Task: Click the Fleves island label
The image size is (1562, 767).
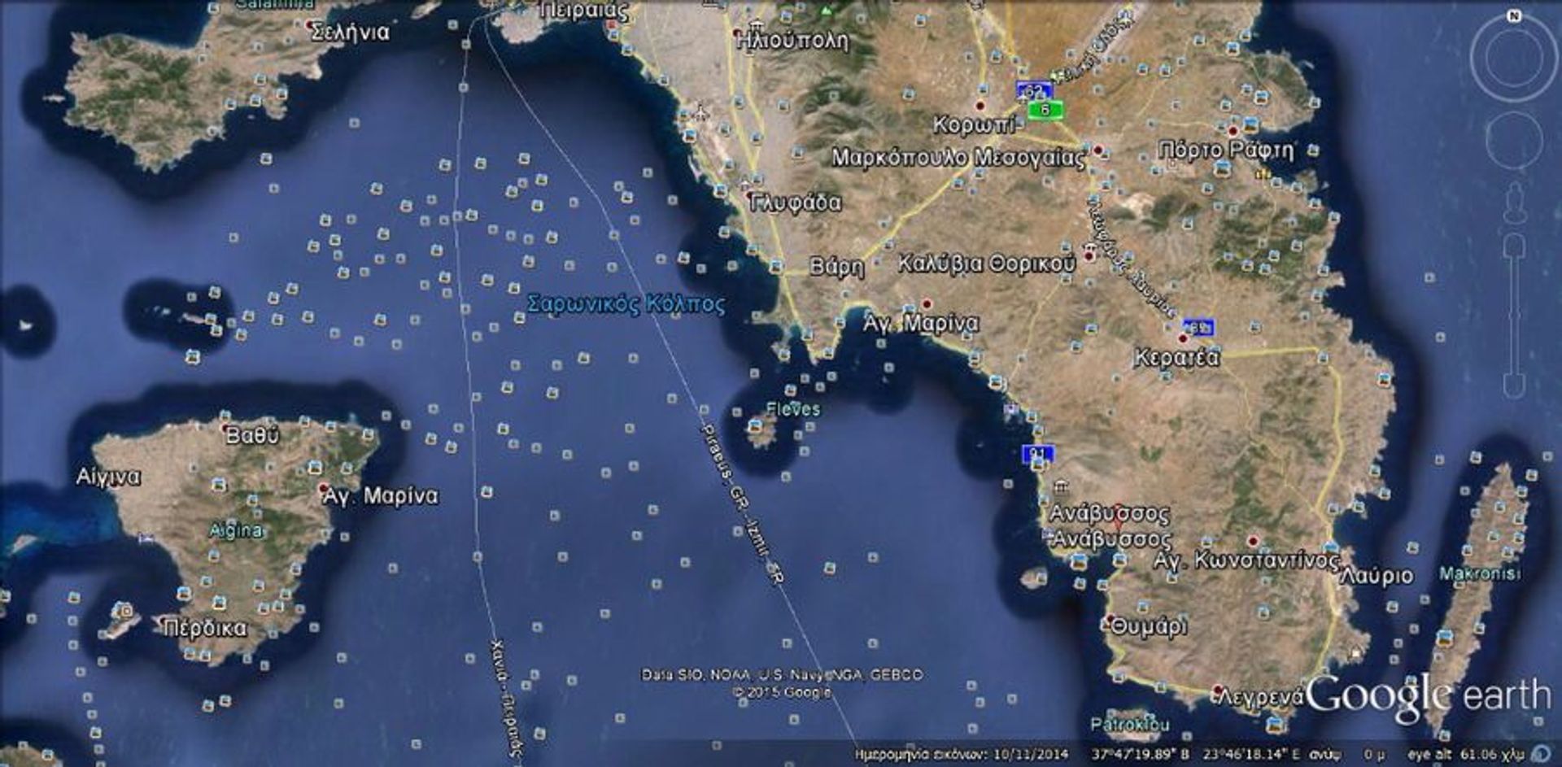Action: (793, 409)
